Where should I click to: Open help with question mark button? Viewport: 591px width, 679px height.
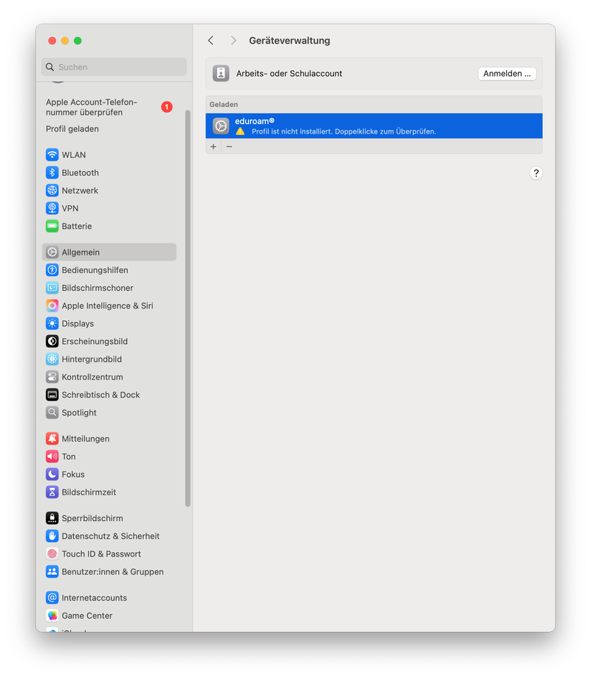[536, 173]
